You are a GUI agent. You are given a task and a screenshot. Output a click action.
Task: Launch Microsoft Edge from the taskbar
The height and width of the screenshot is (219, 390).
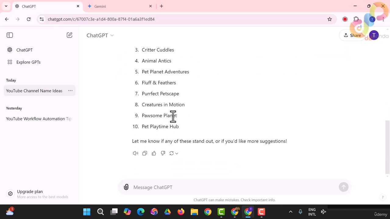click(141, 212)
